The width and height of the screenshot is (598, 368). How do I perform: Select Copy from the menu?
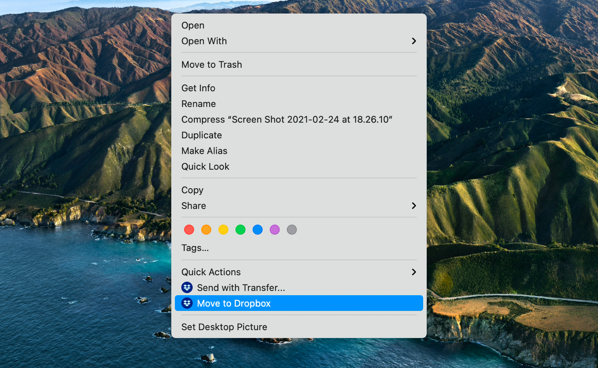coord(299,190)
